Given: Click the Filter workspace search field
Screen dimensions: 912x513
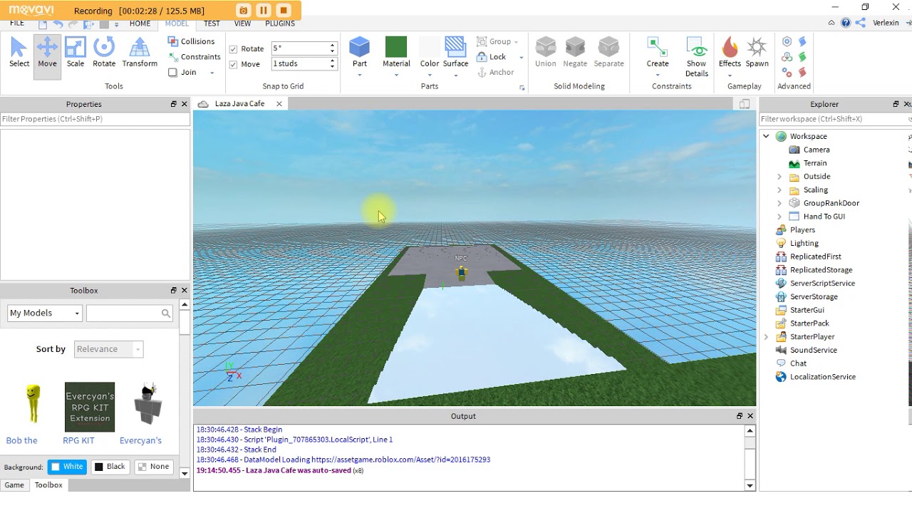Looking at the screenshot, I should pyautogui.click(x=834, y=119).
